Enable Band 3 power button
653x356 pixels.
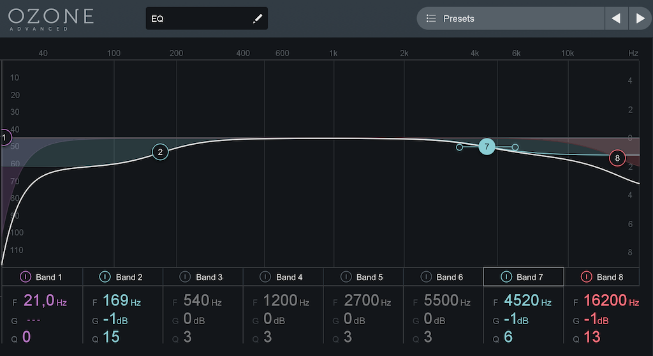point(186,277)
